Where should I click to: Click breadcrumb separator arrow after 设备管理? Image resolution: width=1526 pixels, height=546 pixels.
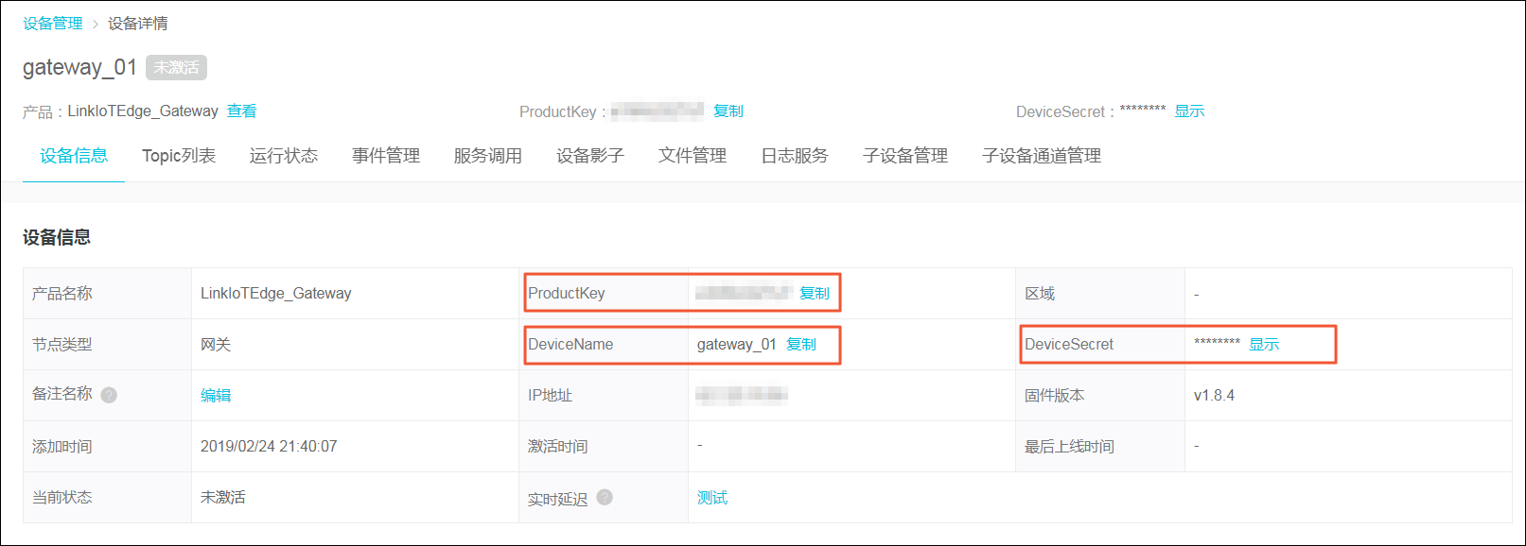pyautogui.click(x=96, y=24)
